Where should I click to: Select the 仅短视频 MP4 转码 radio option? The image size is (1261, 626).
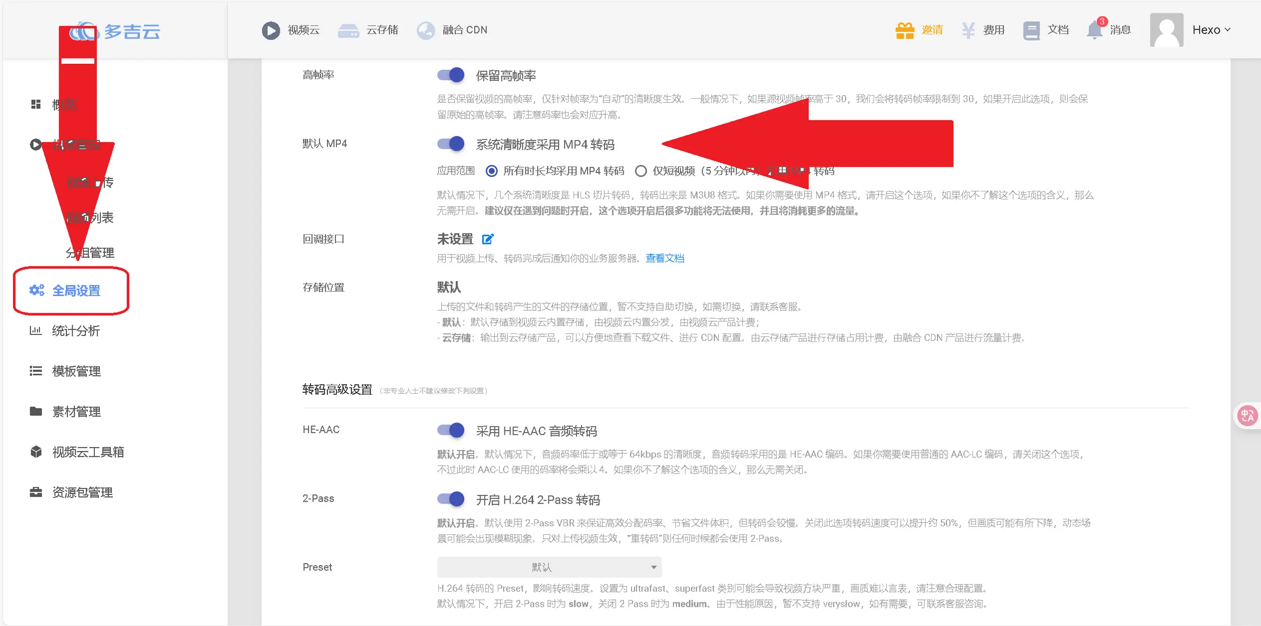point(641,171)
